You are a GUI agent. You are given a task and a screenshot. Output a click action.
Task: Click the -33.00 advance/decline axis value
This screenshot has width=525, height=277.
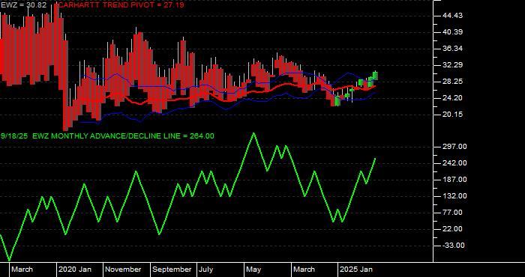click(452, 246)
